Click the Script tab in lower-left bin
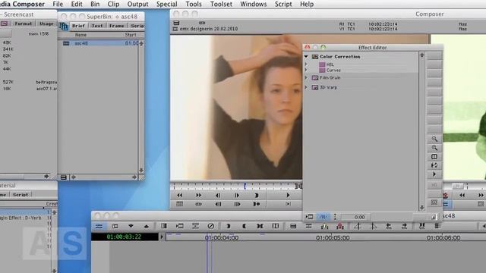 [x=21, y=195]
